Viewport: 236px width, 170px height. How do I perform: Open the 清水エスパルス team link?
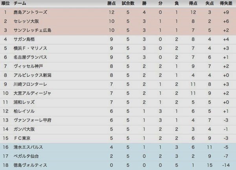tap(28, 147)
